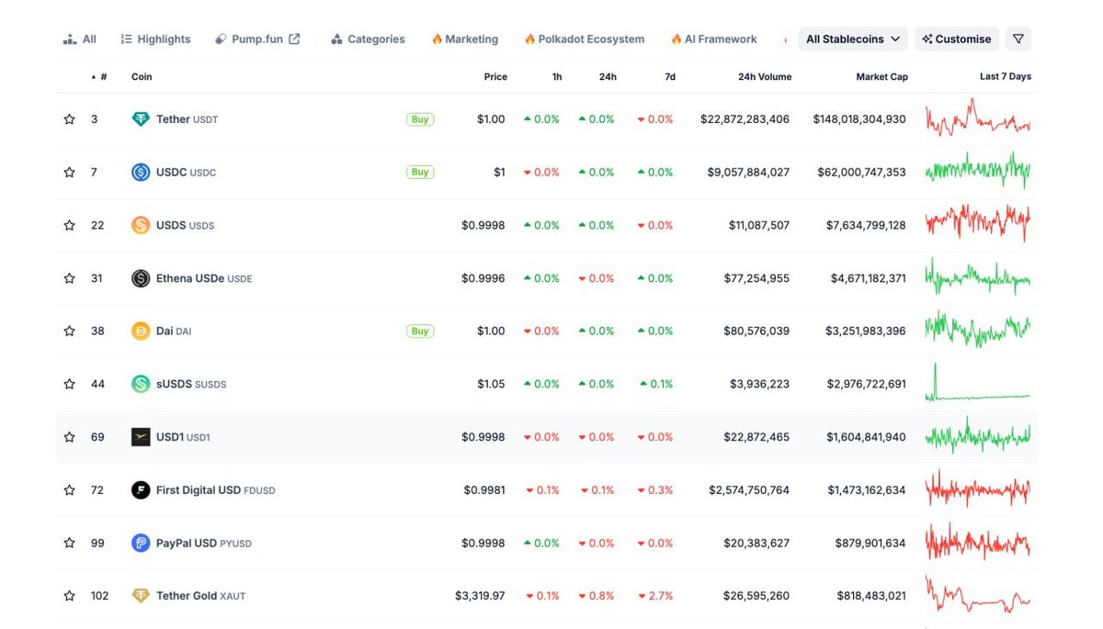
Task: Open the Pump.fun external link
Action: click(257, 39)
